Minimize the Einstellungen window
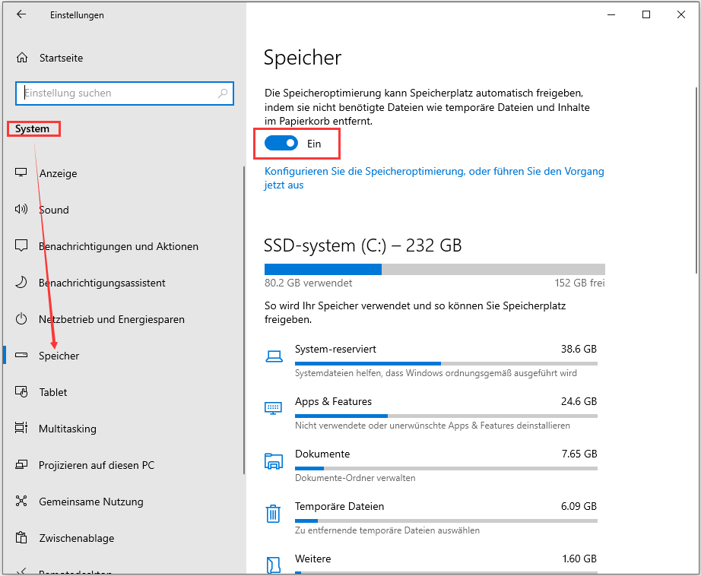Viewport: 701px width, 576px height. point(611,14)
